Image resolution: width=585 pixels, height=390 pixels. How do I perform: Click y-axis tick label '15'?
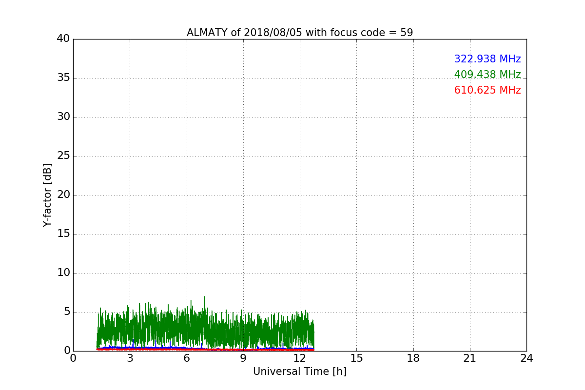click(x=63, y=234)
